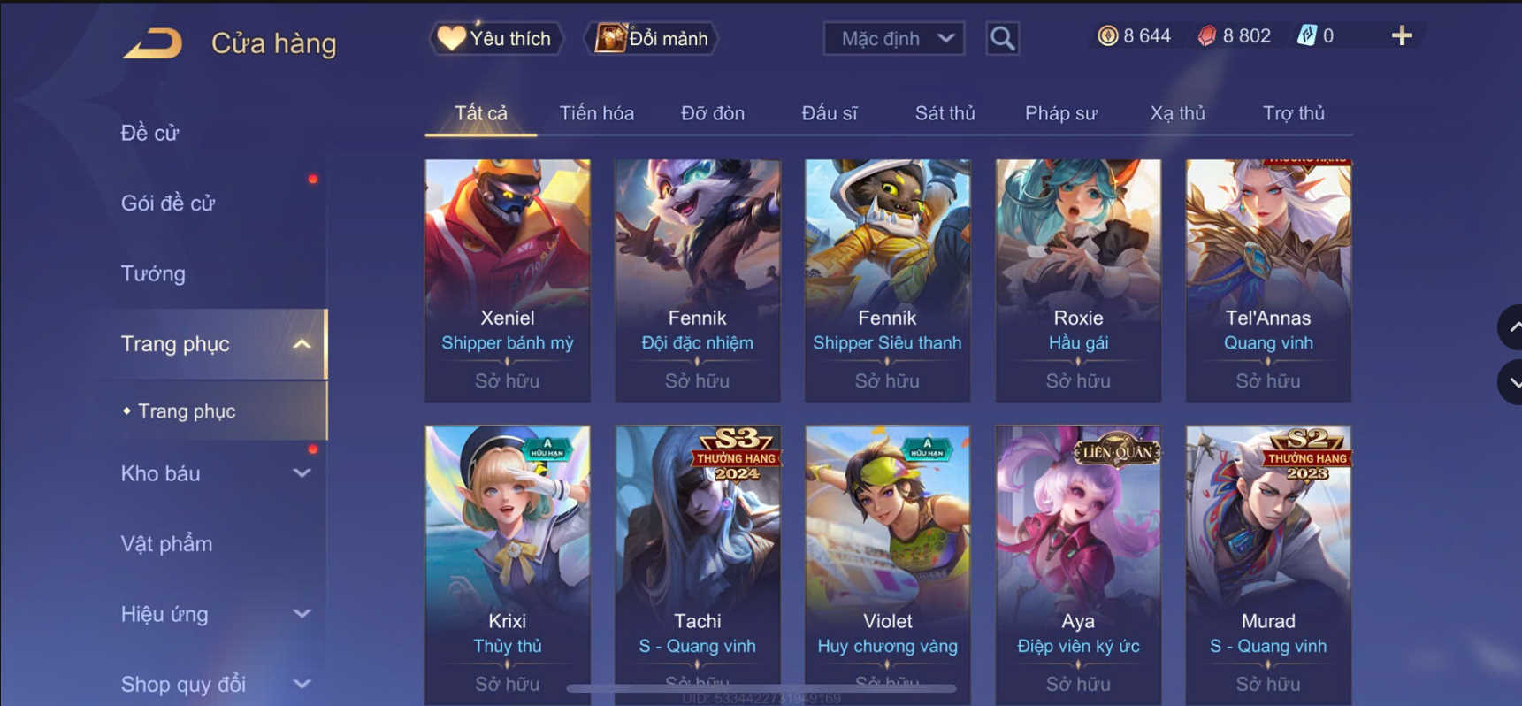Go back using the golden return arrow

point(152,42)
